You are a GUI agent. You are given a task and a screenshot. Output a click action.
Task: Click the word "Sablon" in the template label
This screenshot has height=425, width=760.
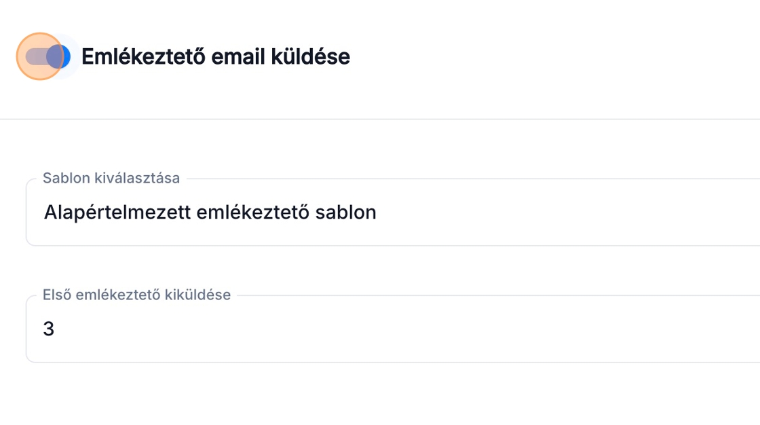pyautogui.click(x=64, y=178)
